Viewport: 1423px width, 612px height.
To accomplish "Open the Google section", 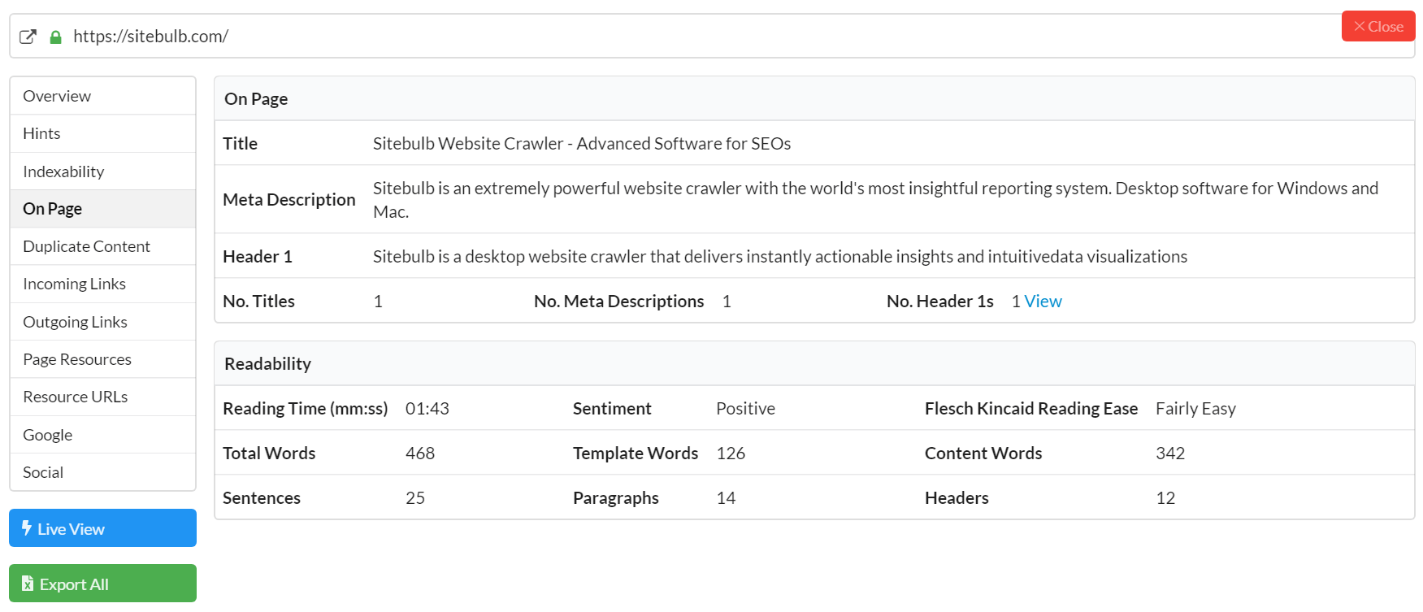I will pos(102,435).
